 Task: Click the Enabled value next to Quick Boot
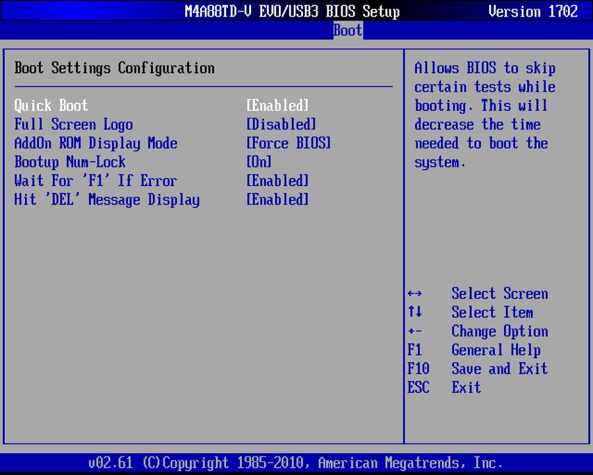[277, 105]
